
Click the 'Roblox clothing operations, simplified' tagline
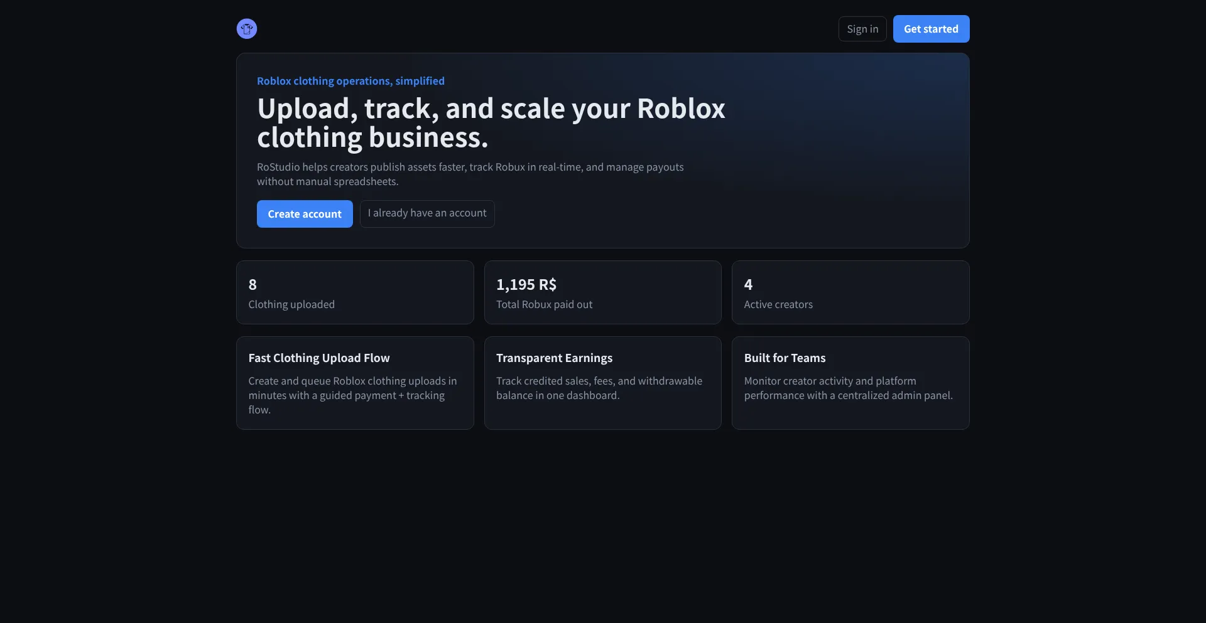350,81
